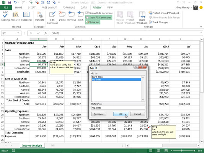Open the FILE menu tab
This screenshot has width=204, height=153.
[6, 8]
